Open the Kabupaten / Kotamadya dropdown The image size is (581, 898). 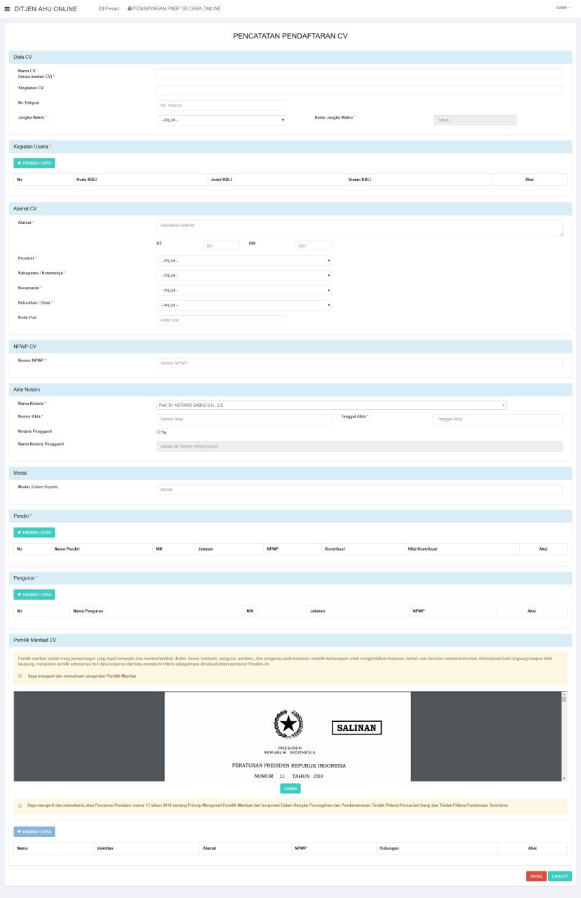pyautogui.click(x=243, y=276)
